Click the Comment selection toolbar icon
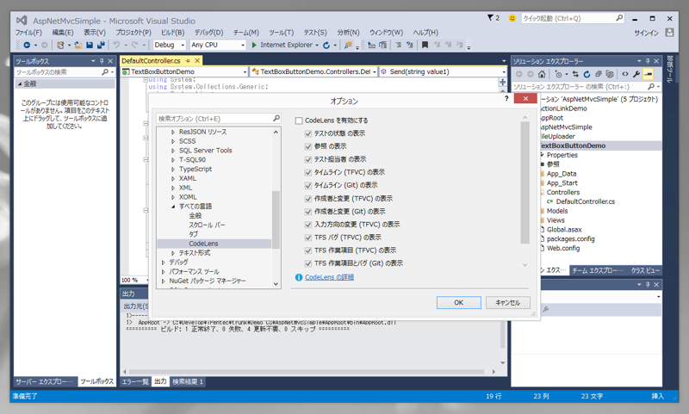Viewport: 689px width, 414px height. click(x=398, y=45)
